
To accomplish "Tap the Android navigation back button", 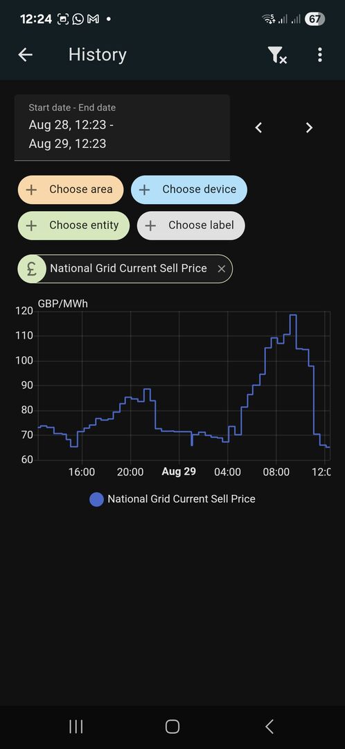I will (x=269, y=727).
